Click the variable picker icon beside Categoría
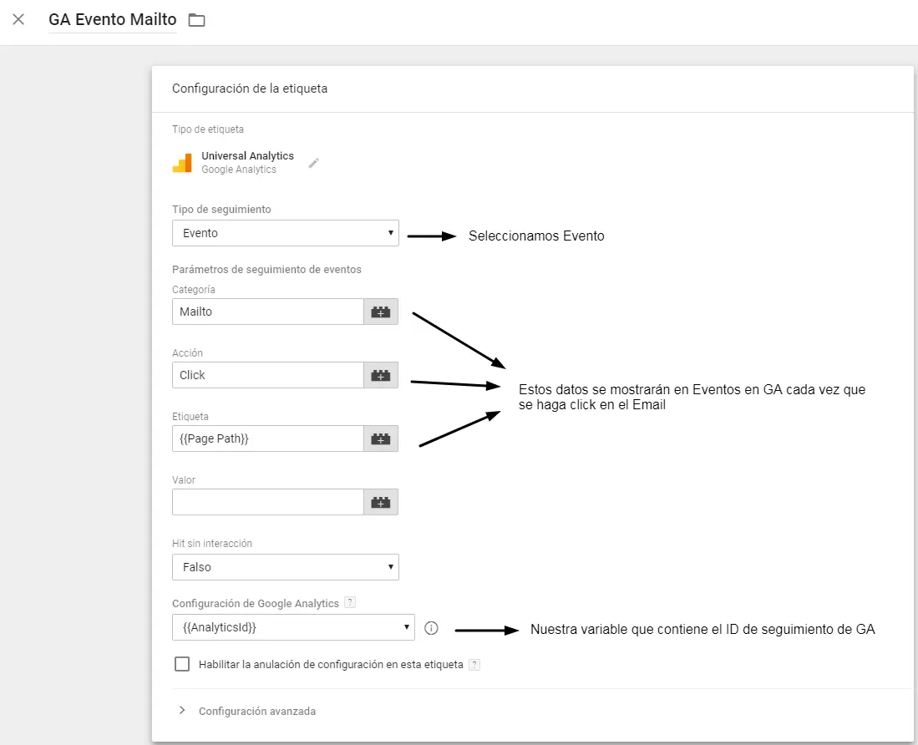 pos(381,312)
